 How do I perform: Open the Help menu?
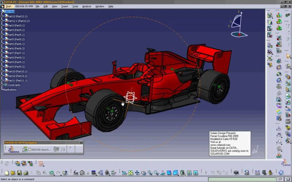(x=111, y=6)
